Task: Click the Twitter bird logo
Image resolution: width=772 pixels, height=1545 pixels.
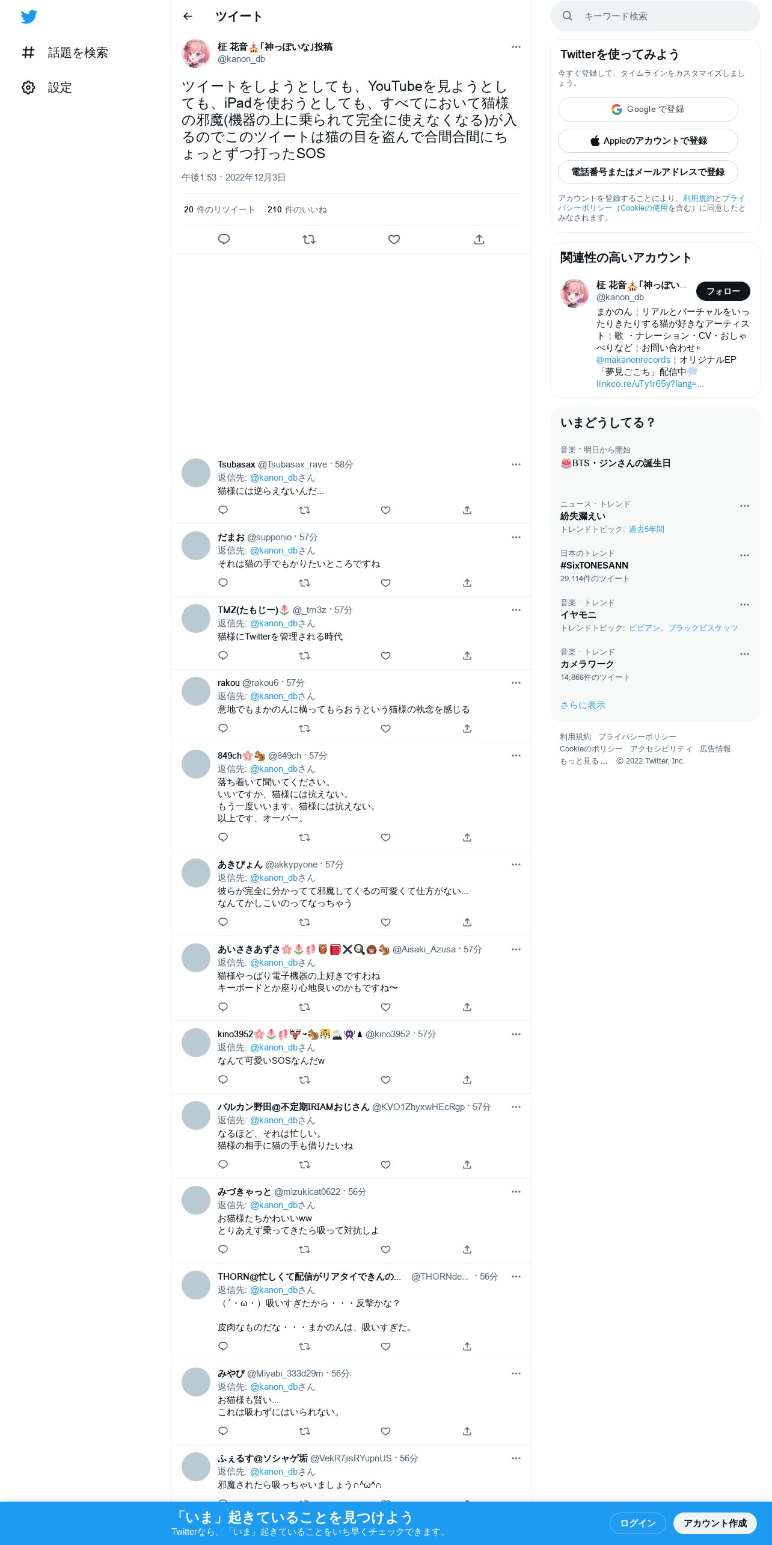Action: tap(29, 17)
